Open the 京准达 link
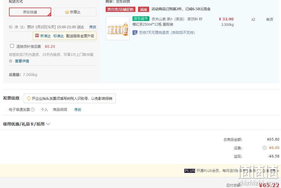The height and width of the screenshot is (188, 281). point(45,36)
